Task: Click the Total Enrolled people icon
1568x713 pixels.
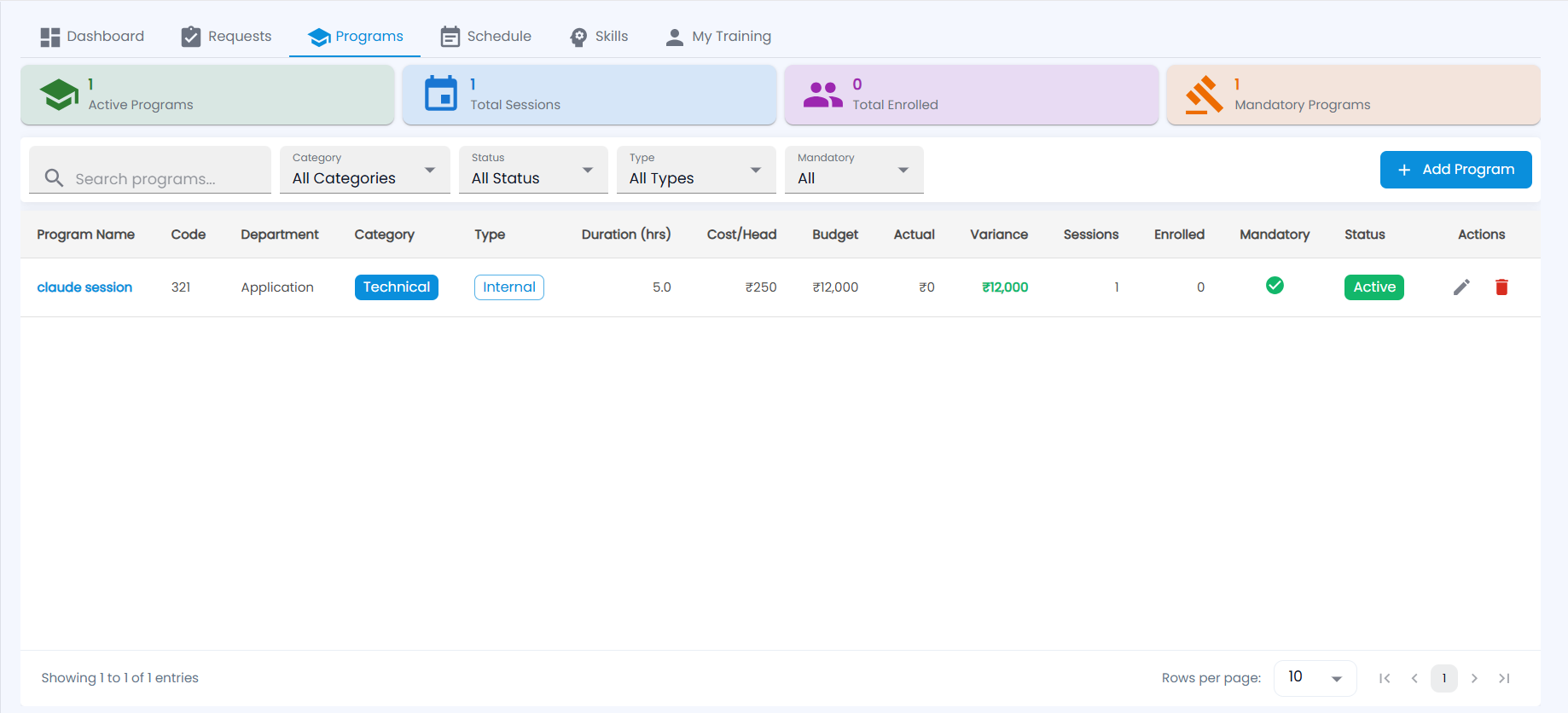Action: point(822,95)
